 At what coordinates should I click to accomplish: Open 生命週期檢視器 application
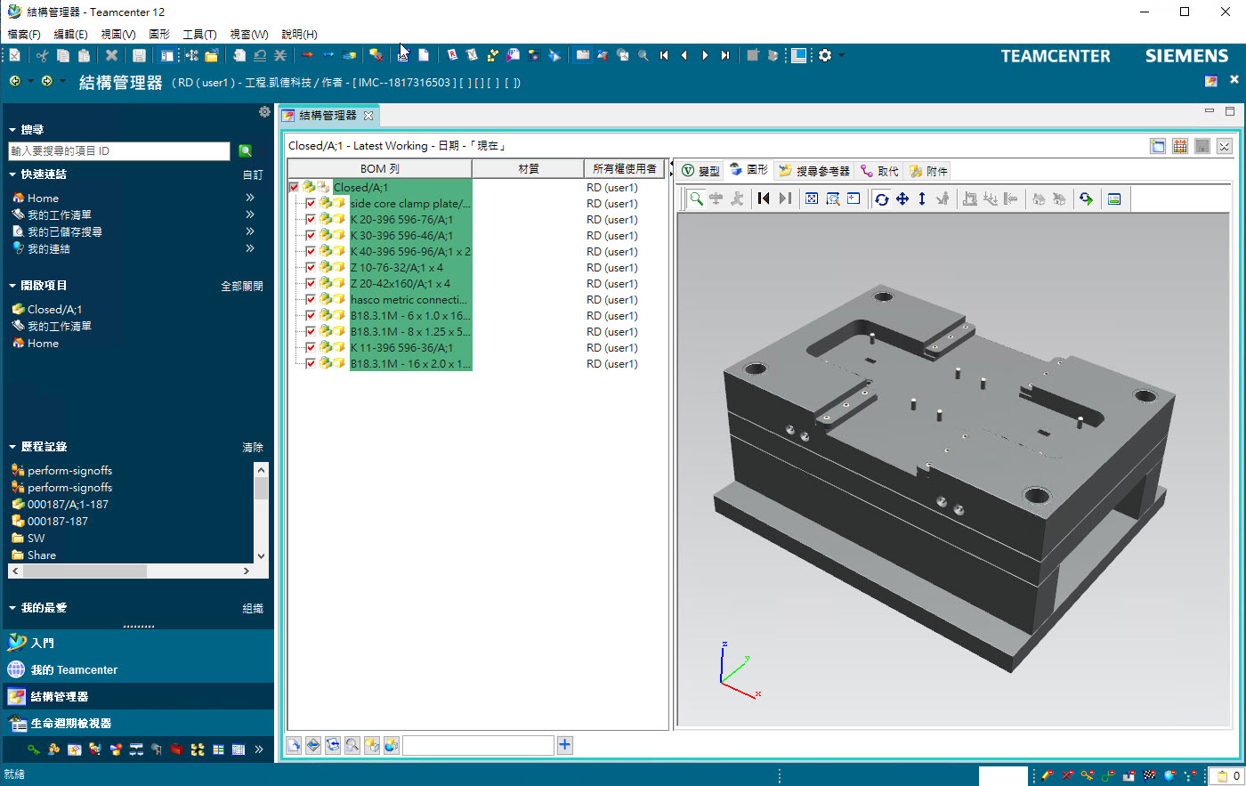click(x=137, y=723)
